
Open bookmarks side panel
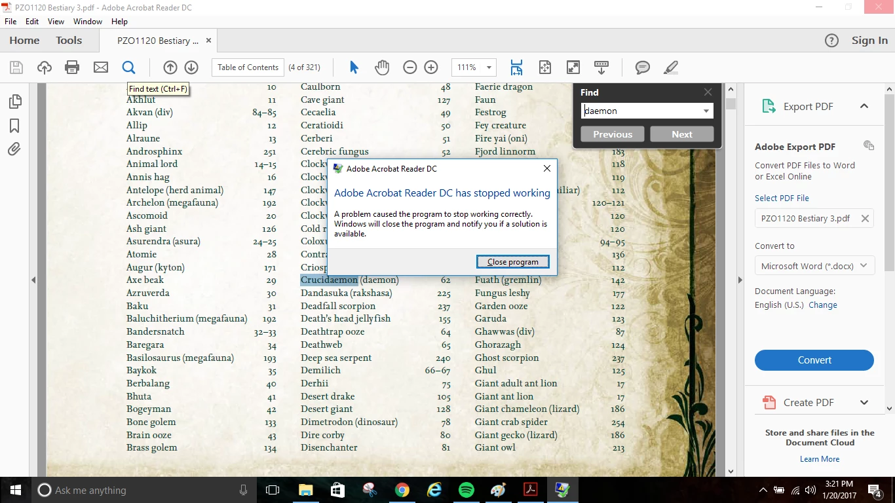click(14, 126)
